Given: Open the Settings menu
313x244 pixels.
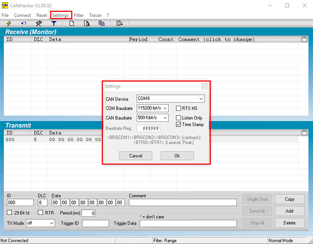Looking at the screenshot, I should [61, 15].
